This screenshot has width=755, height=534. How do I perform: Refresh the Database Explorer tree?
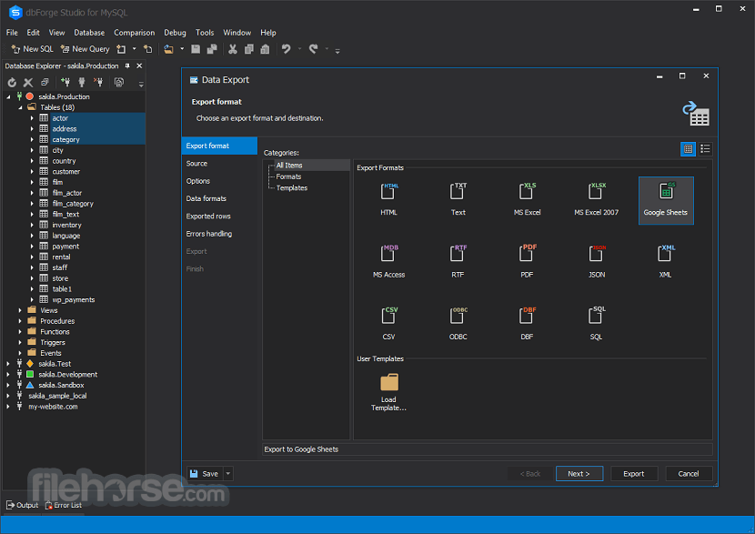[x=12, y=83]
